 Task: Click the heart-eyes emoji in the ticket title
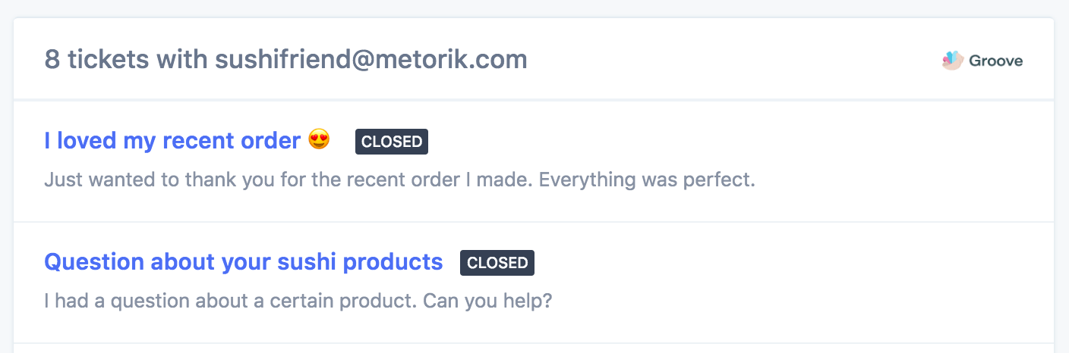pos(320,140)
